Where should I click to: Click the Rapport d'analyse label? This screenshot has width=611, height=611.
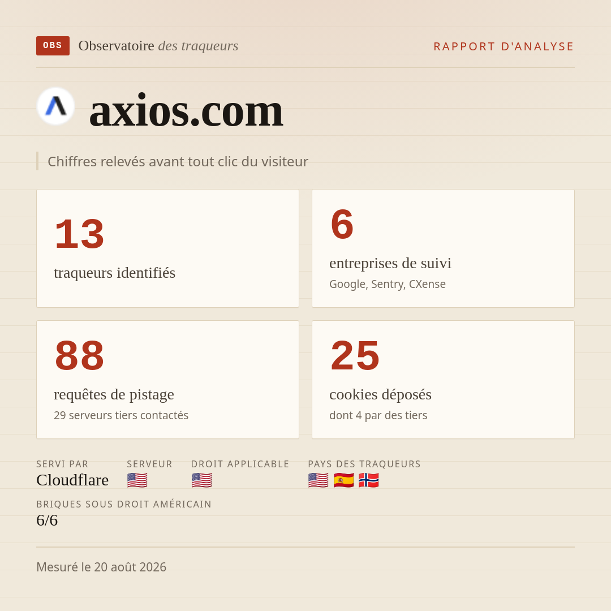click(504, 46)
